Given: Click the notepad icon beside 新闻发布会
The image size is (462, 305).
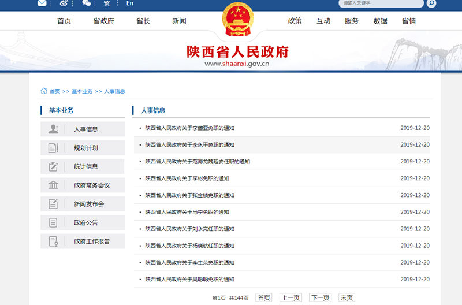Looking at the screenshot, I should pos(53,204).
